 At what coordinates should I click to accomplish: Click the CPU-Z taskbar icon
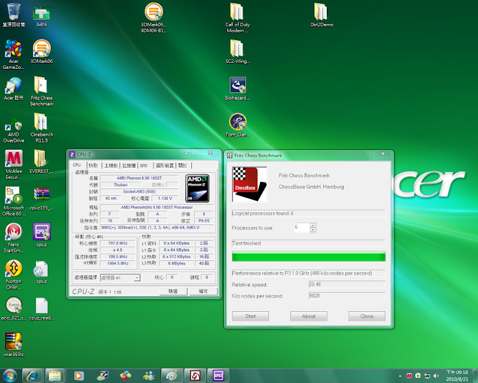click(218, 376)
